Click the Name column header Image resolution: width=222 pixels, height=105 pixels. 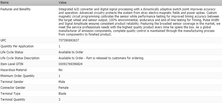pyautogui.click(x=5, y=3)
